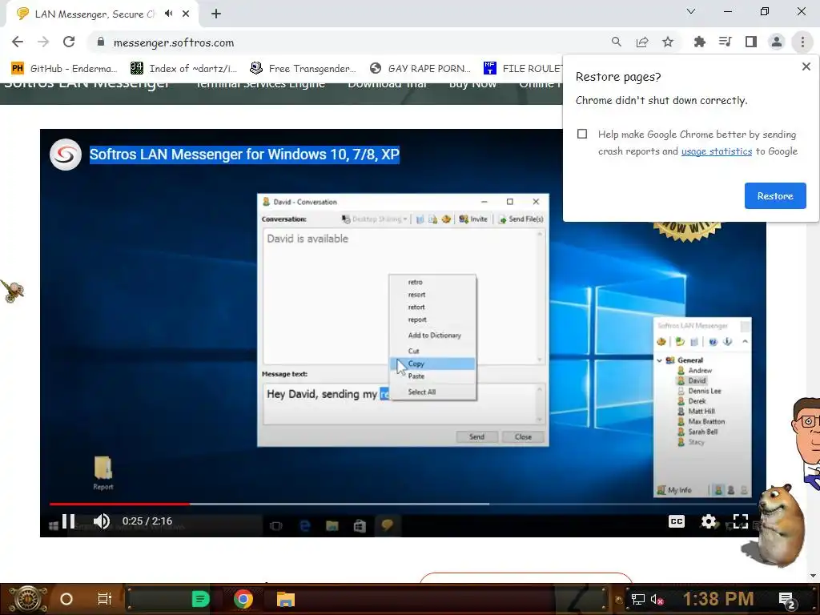820x615 pixels.
Task: Open the green chat app on taskbar
Action: tap(200, 599)
